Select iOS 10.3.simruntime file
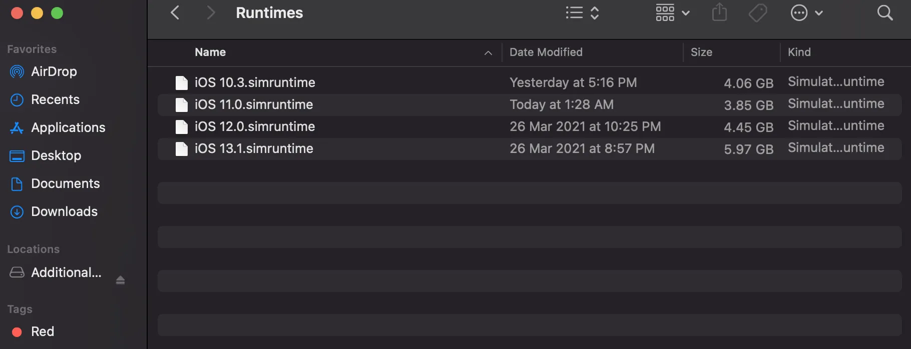The width and height of the screenshot is (911, 349). pos(255,82)
